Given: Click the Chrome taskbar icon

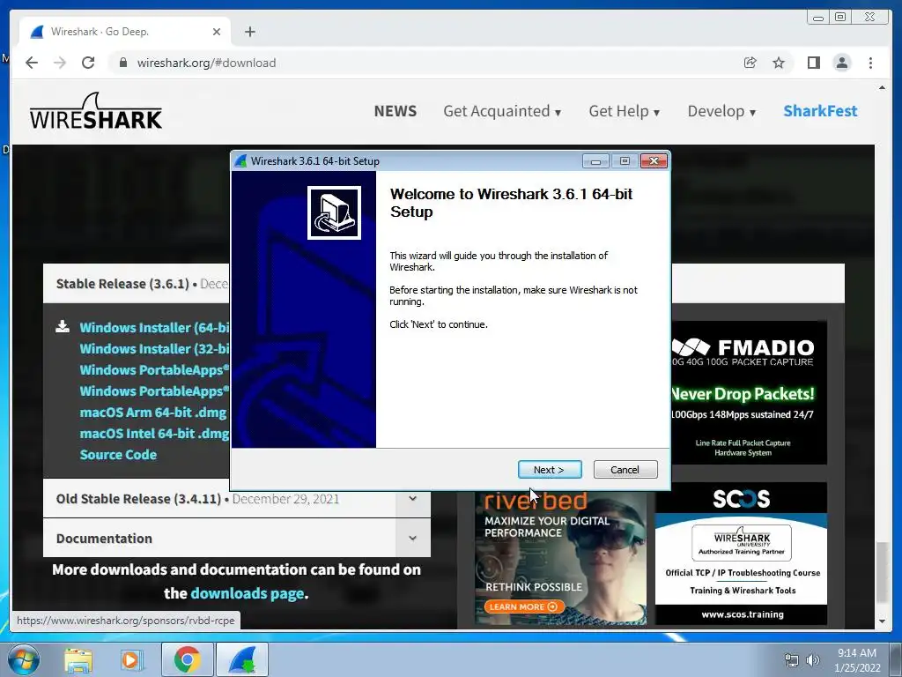Looking at the screenshot, I should click(188, 659).
